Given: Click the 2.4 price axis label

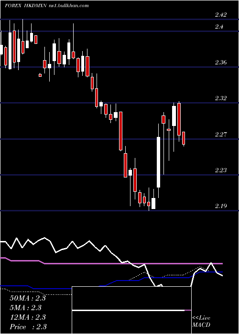Looking at the screenshot, I should 219,27.
